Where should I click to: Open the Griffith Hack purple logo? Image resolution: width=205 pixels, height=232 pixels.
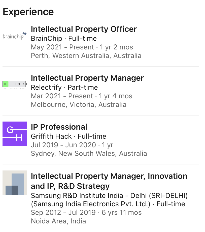[15, 134]
